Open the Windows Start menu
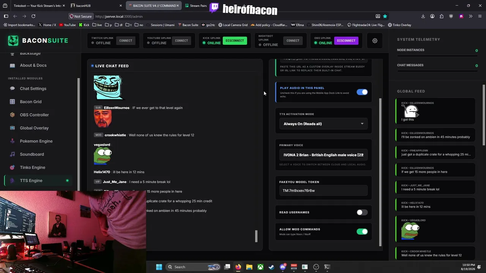 click(x=159, y=267)
